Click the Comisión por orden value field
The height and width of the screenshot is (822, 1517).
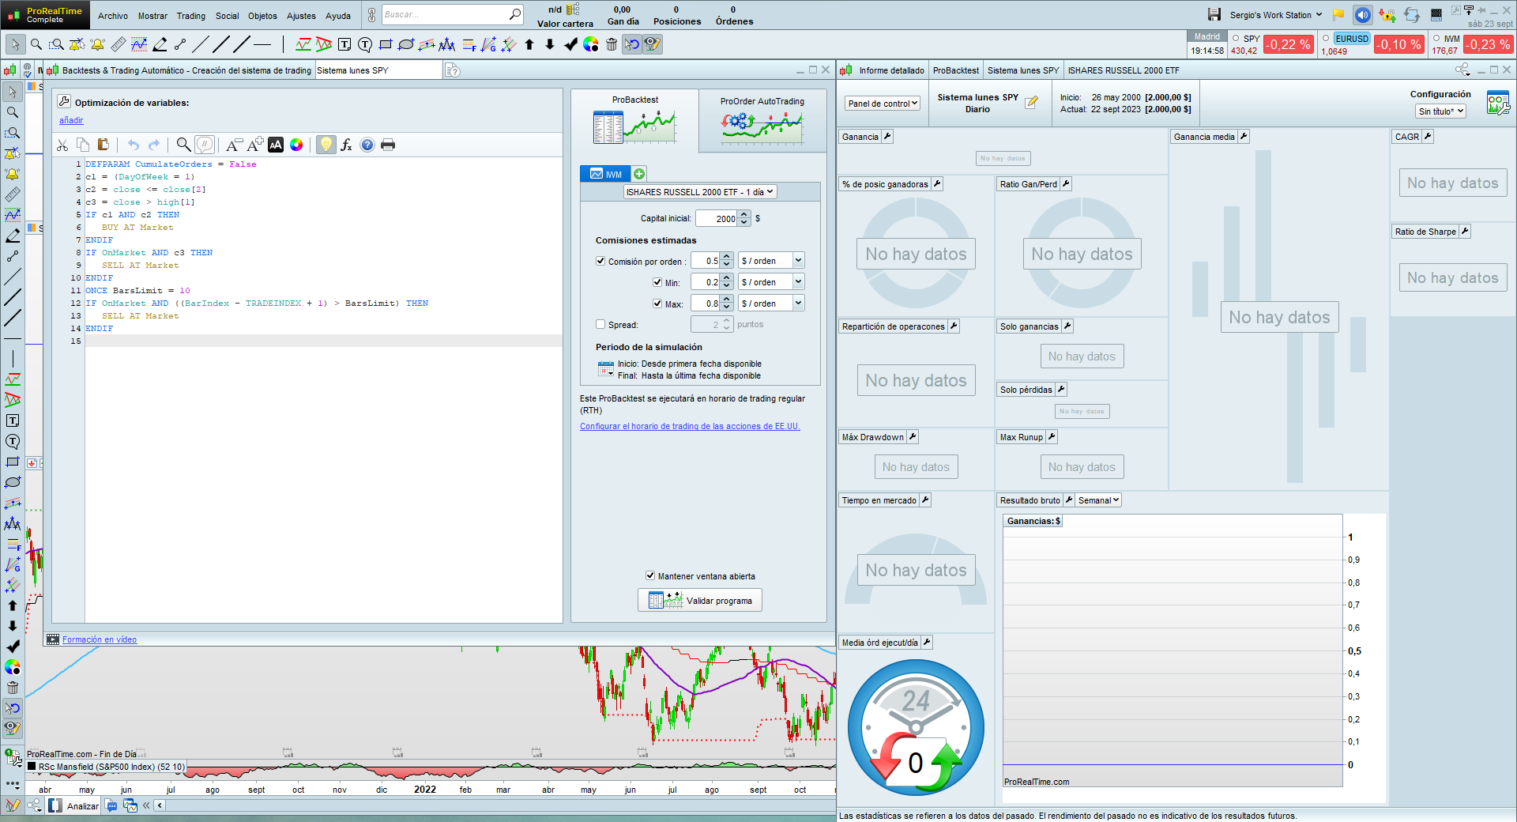tap(706, 261)
